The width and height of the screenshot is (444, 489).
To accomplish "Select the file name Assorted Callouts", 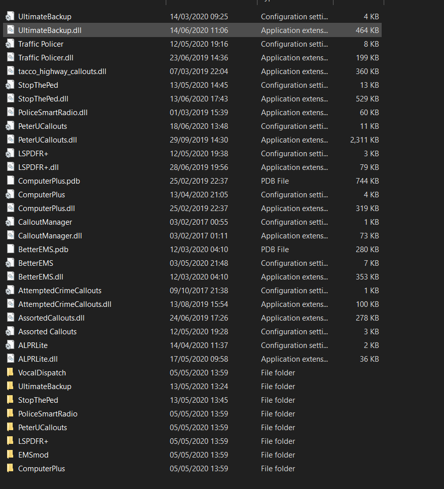I will [47, 332].
